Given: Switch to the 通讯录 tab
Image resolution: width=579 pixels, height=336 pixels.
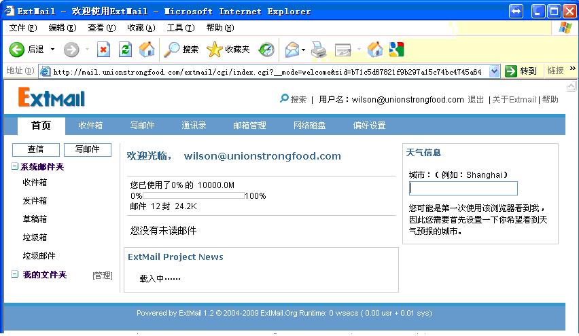Looking at the screenshot, I should coord(194,126).
